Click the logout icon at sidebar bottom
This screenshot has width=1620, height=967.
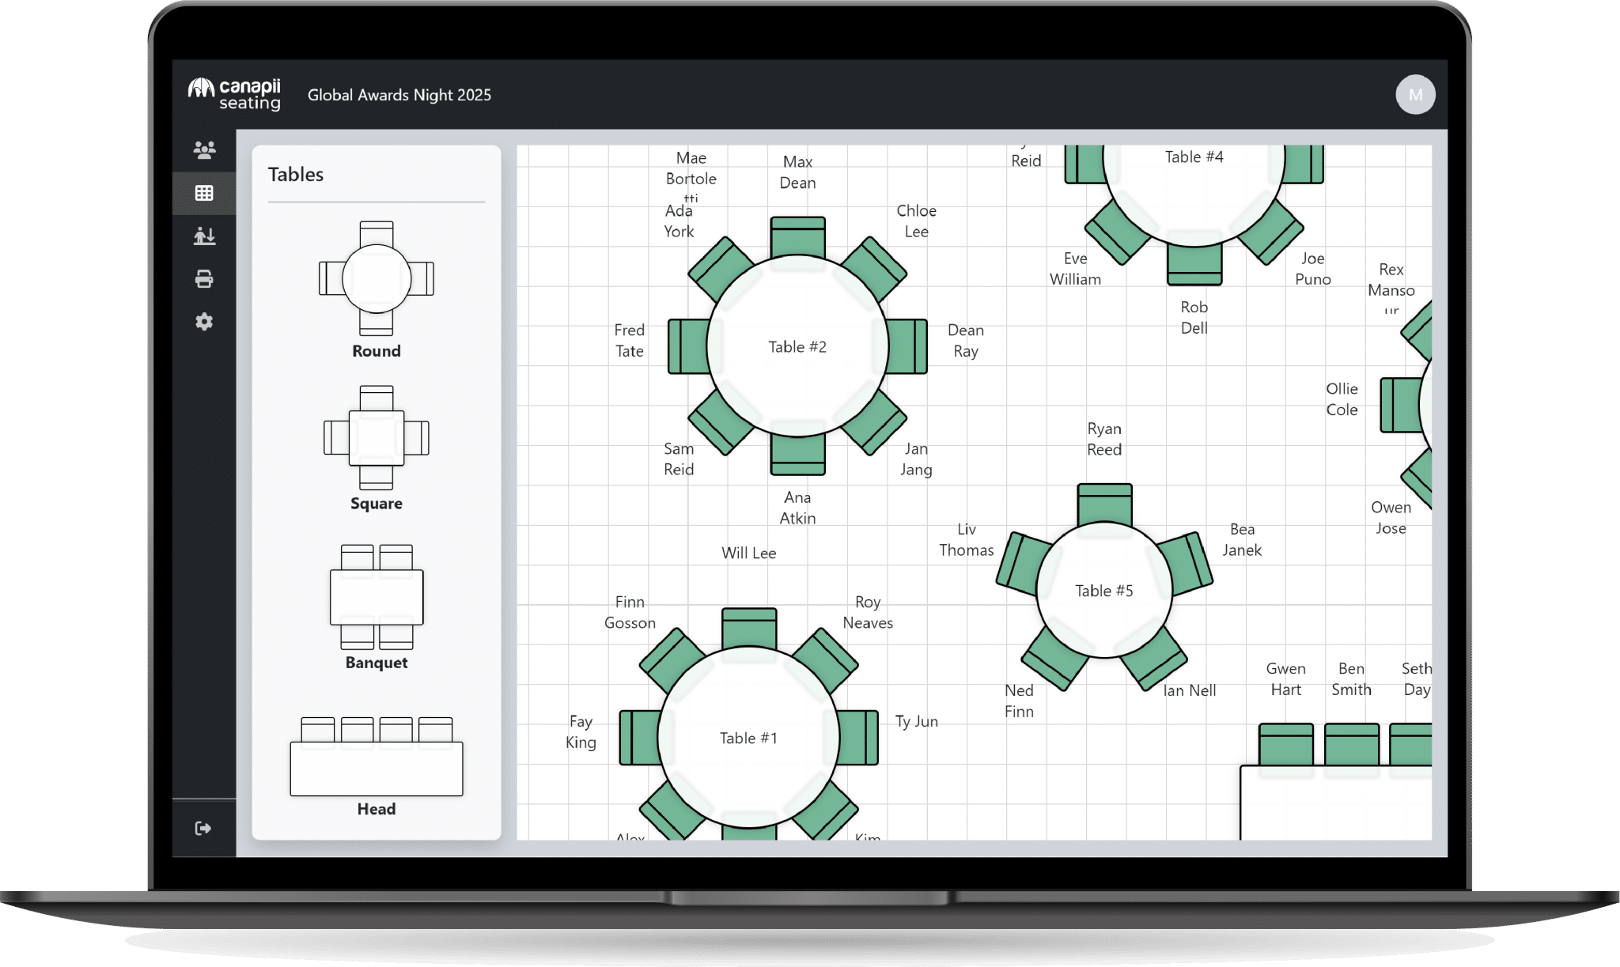point(203,828)
